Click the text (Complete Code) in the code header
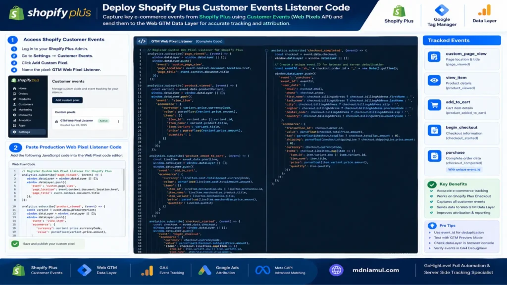Image resolution: width=507 pixels, height=285 pixels. (209, 42)
